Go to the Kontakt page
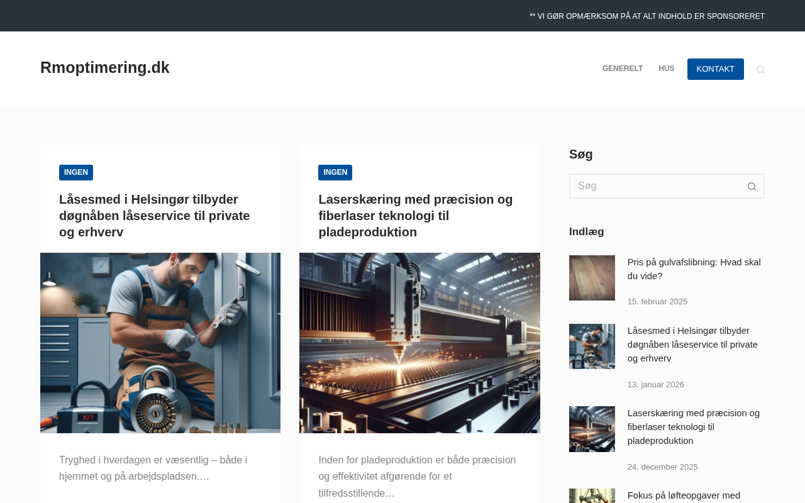The image size is (805, 503). click(716, 69)
